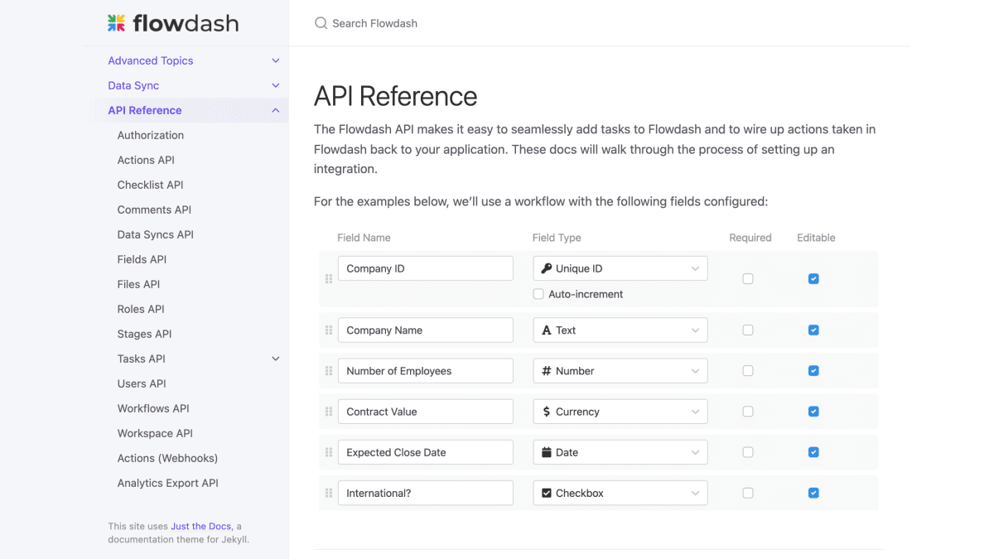Click the Company ID name field
Image resolution: width=994 pixels, height=559 pixels.
[426, 268]
